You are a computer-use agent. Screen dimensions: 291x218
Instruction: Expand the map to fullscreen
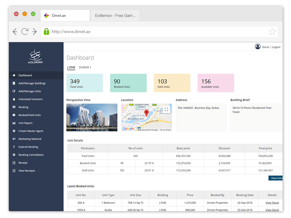[166, 109]
